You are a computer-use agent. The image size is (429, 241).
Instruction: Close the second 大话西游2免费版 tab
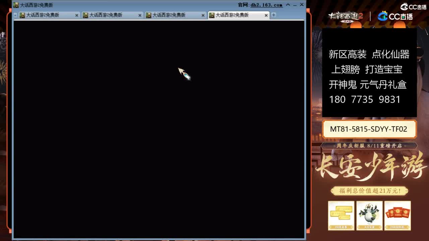tap(140, 15)
